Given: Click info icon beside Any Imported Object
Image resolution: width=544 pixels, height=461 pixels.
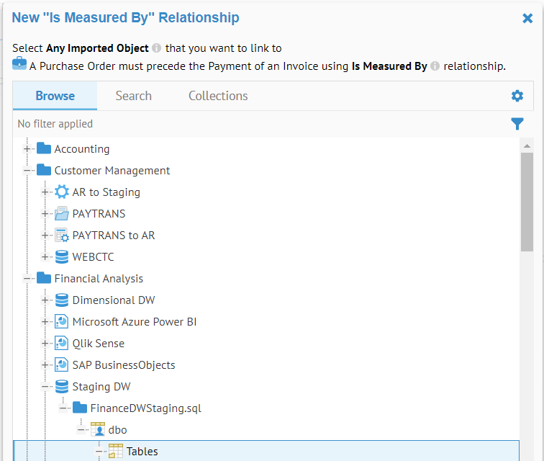Looking at the screenshot, I should pyautogui.click(x=157, y=48).
